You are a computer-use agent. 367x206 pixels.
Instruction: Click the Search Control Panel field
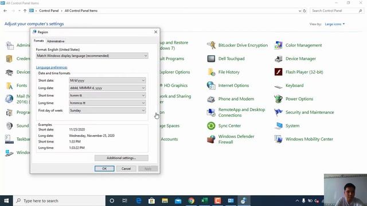click(x=337, y=11)
